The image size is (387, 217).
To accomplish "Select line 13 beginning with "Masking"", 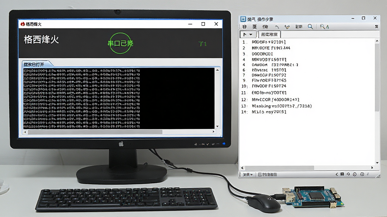I will pos(276,106).
